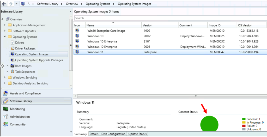This screenshot has width=267, height=137.
Task: Expand the Desktop Analytics Servicing folder
Action: (5, 83)
